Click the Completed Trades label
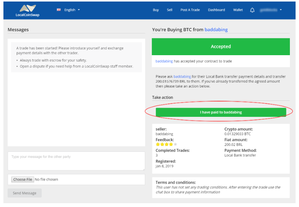Viewport: 299px width, 207px height. pos(173,151)
